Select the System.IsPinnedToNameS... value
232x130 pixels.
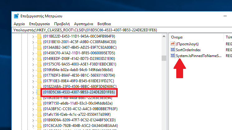(199, 56)
